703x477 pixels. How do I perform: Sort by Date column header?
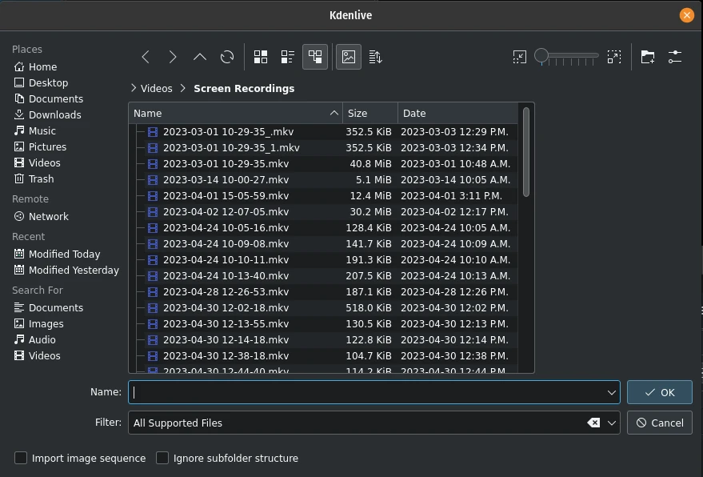(x=457, y=114)
